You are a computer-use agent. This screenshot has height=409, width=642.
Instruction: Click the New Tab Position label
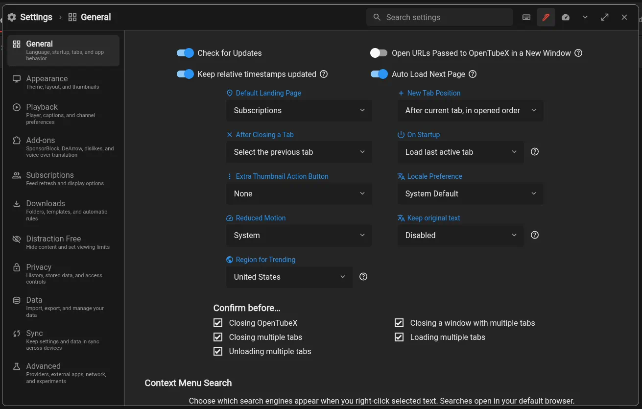434,93
